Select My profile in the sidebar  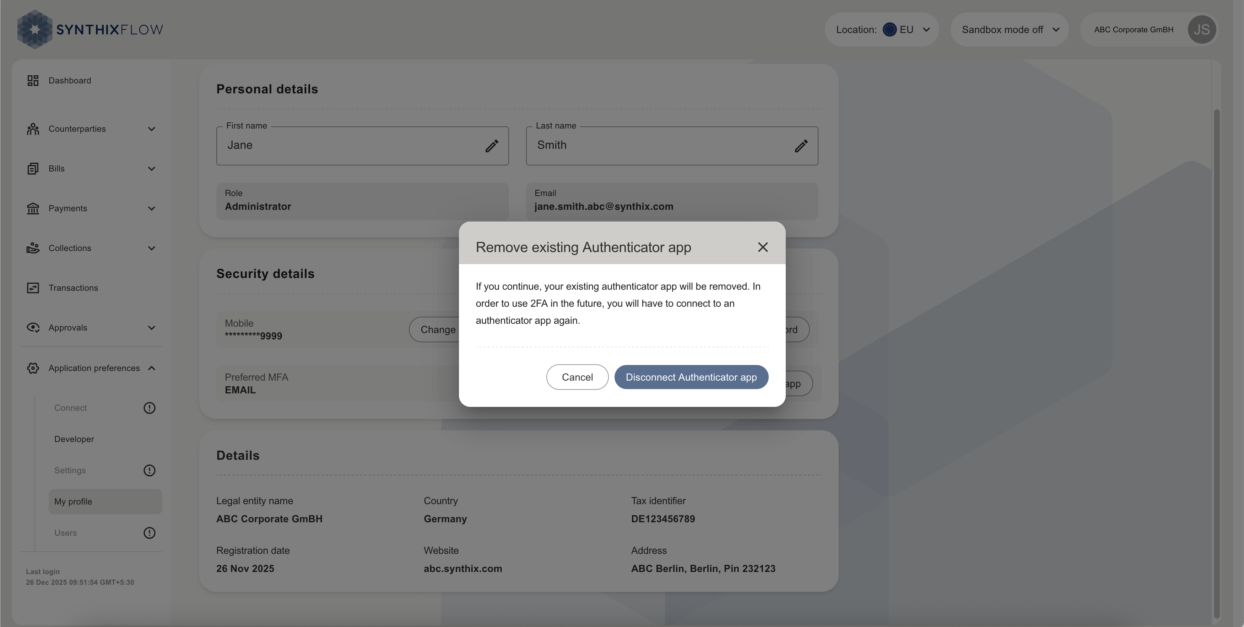coord(105,502)
